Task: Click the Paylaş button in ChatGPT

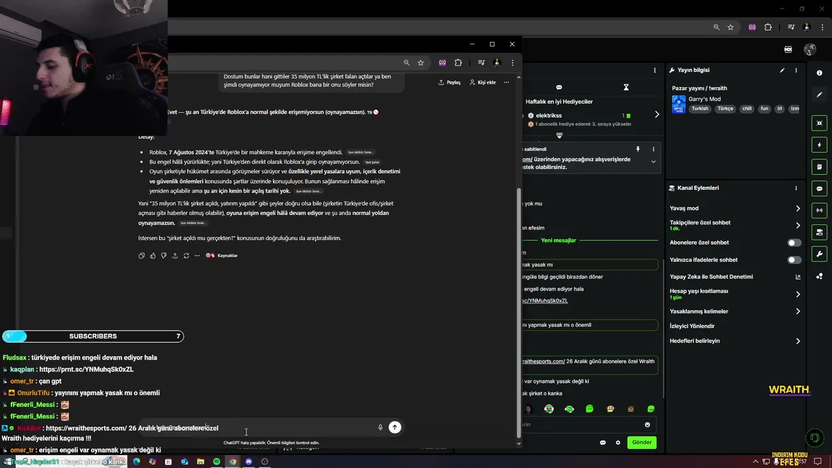Action: click(450, 83)
